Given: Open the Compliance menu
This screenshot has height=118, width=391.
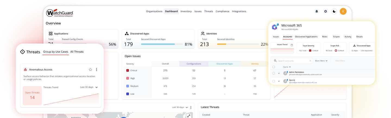Looking at the screenshot, I should tap(222, 11).
